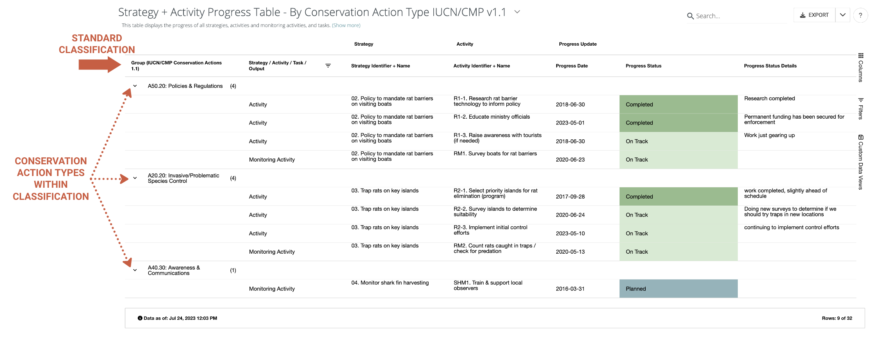
Task: Sort by the Progress Status column header
Action: click(643, 66)
